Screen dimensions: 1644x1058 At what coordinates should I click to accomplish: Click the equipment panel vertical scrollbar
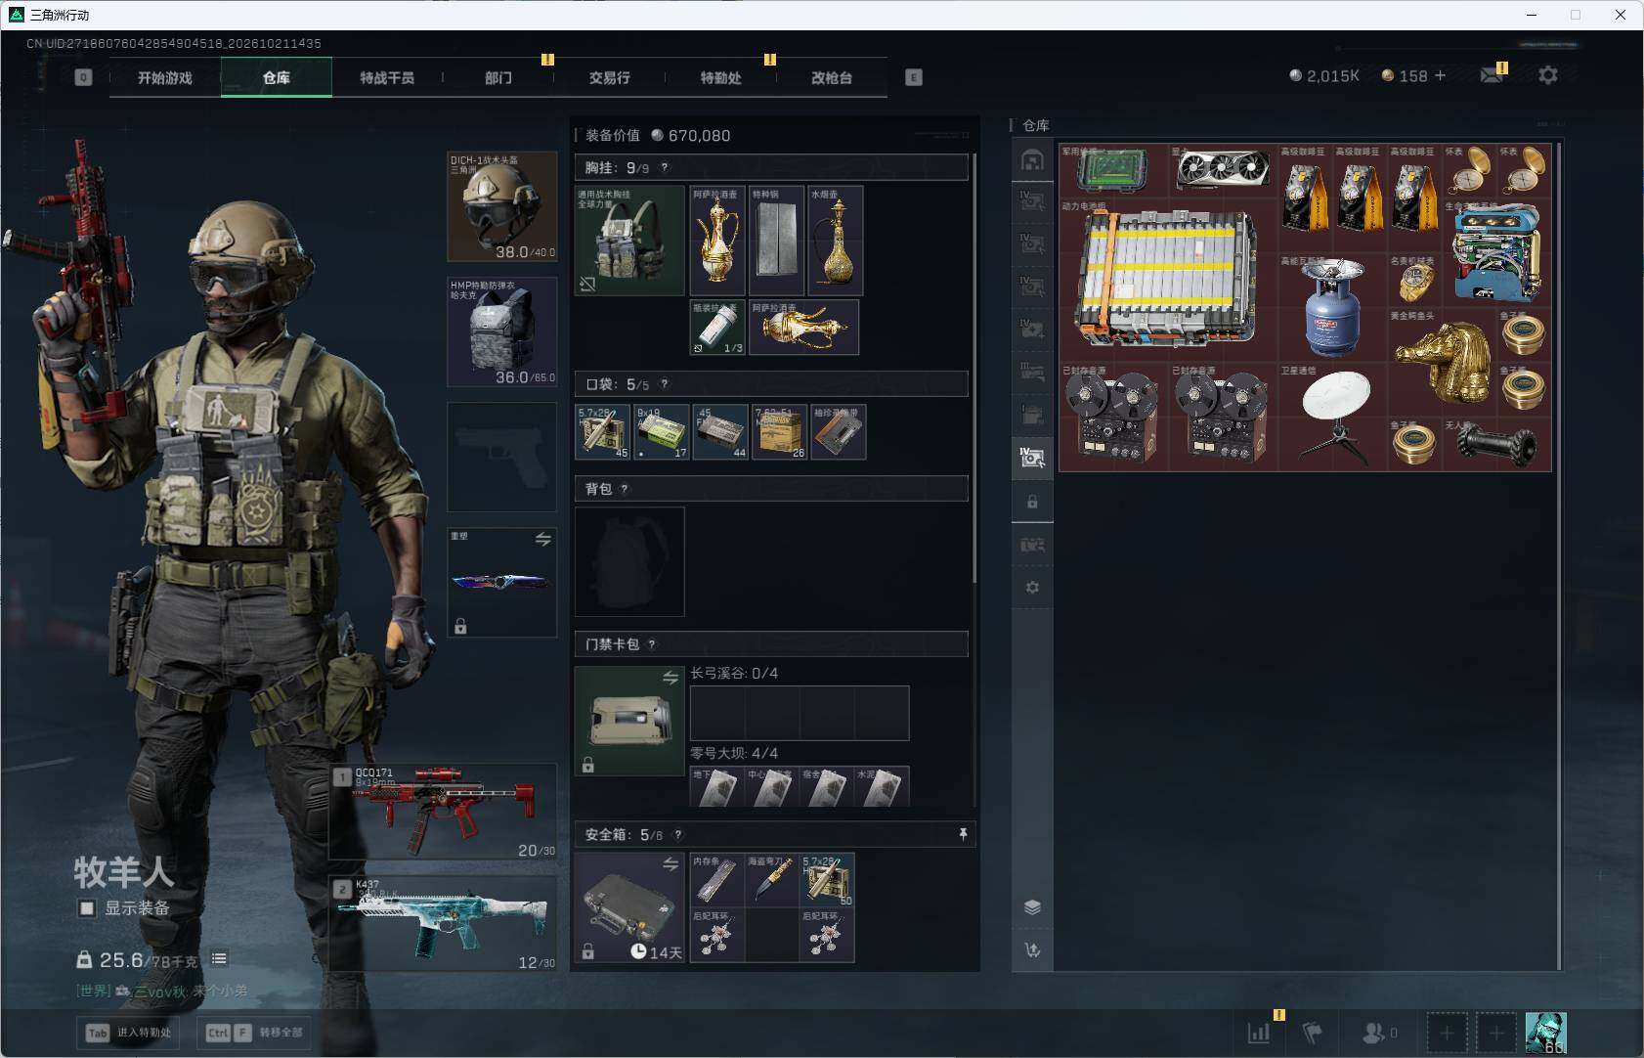pos(974,368)
